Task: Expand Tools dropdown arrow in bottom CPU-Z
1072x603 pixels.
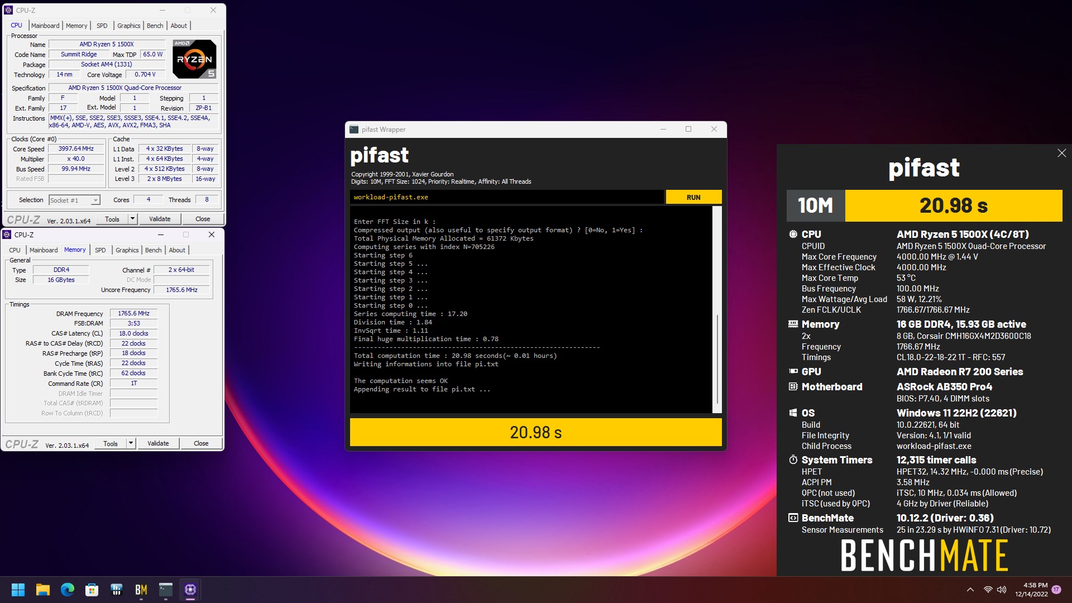Action: [131, 443]
